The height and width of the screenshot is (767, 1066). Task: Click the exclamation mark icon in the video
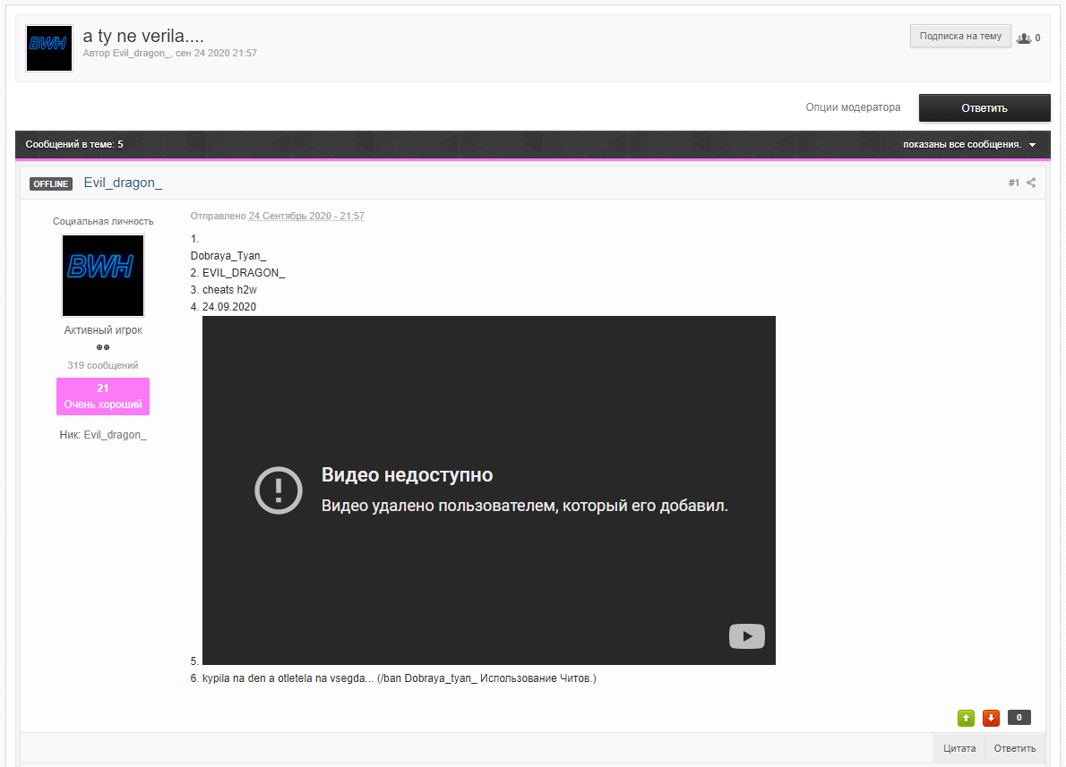tap(279, 490)
